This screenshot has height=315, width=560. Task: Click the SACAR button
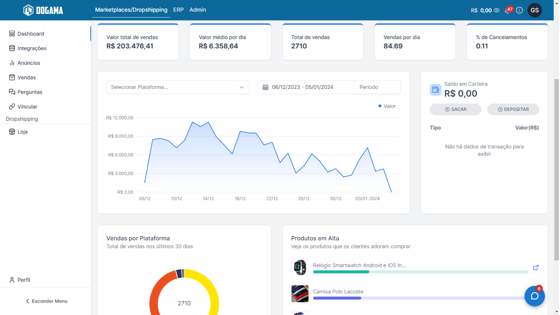[x=455, y=109]
